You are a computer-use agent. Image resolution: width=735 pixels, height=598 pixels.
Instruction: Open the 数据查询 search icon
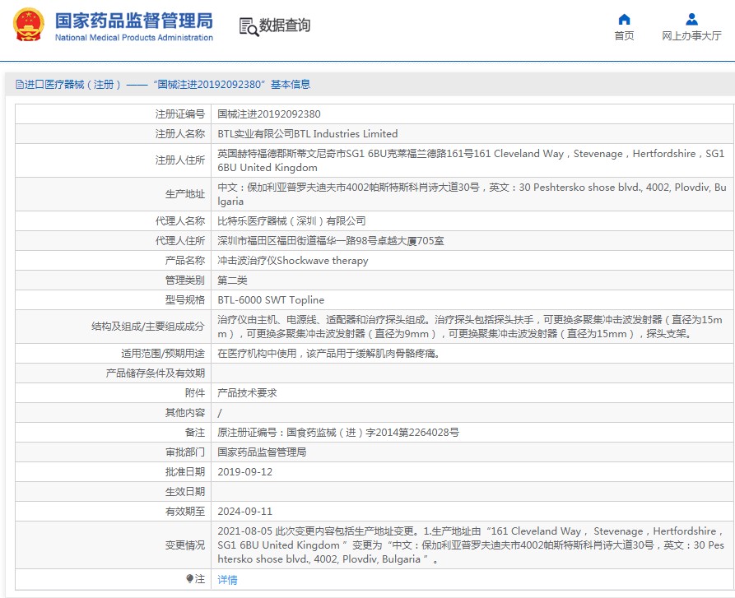pyautogui.click(x=249, y=26)
